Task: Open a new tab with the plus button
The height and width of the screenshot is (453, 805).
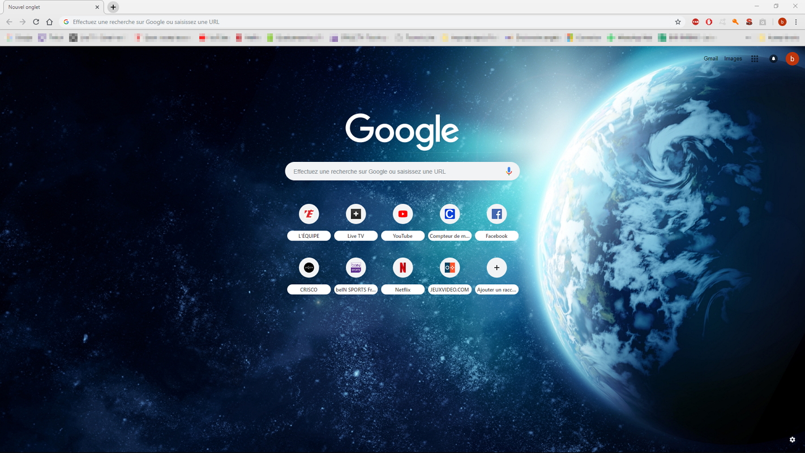Action: [x=113, y=7]
